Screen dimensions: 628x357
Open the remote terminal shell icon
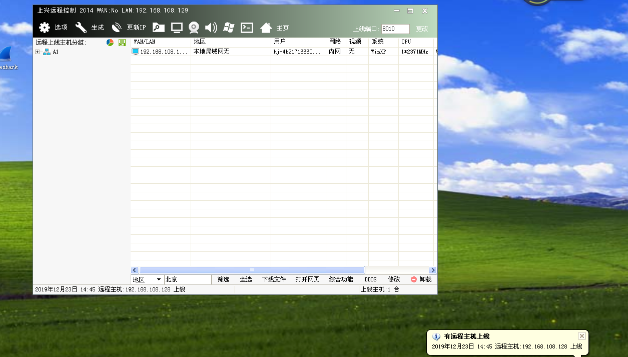pos(247,28)
